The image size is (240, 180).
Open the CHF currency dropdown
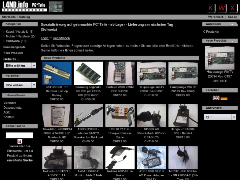click(220, 117)
